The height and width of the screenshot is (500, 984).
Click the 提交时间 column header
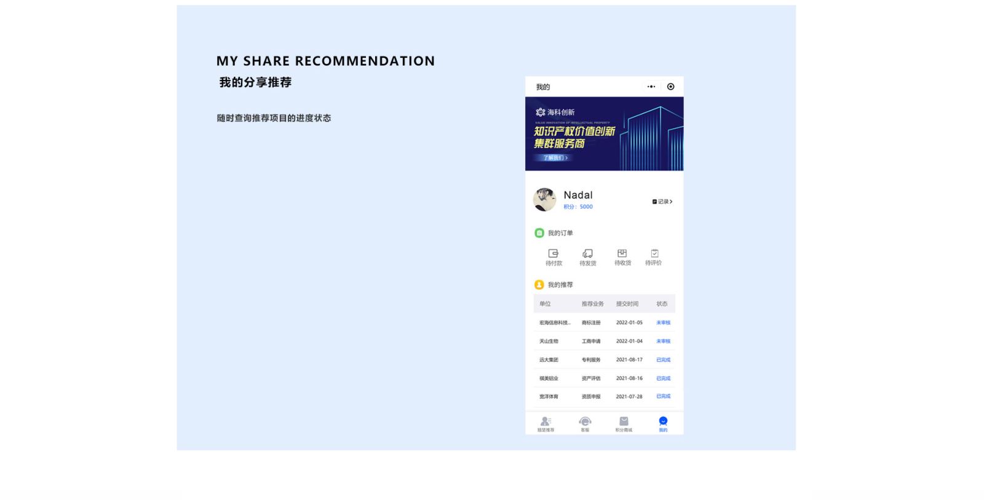click(627, 304)
